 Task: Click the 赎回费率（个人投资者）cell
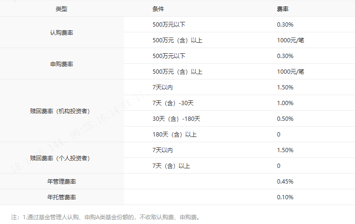[x=61, y=158]
